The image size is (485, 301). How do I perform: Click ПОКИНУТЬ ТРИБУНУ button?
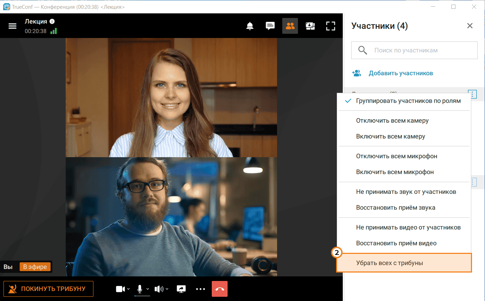click(x=48, y=289)
